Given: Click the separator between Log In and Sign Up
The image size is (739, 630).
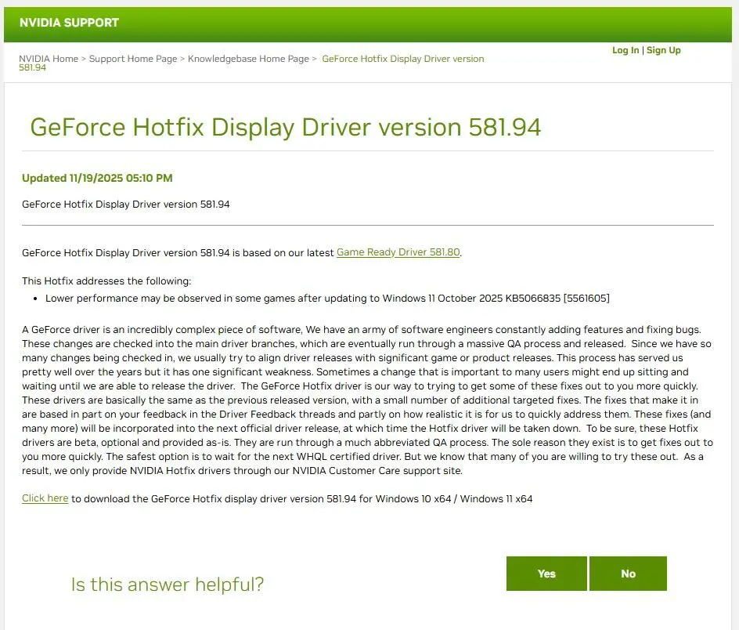Looking at the screenshot, I should tap(645, 50).
